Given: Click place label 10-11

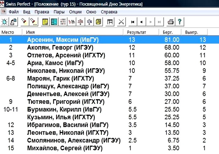Looking at the screenshot, I should pos(11,110).
